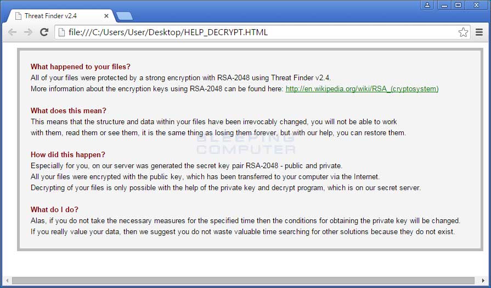Image resolution: width=491 pixels, height=288 pixels.
Task: Close the Chrome window
Action: click(477, 5)
